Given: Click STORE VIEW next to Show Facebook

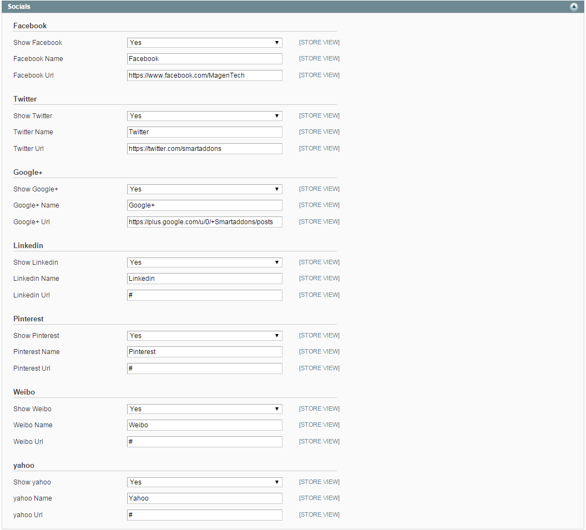Looking at the screenshot, I should tap(319, 42).
